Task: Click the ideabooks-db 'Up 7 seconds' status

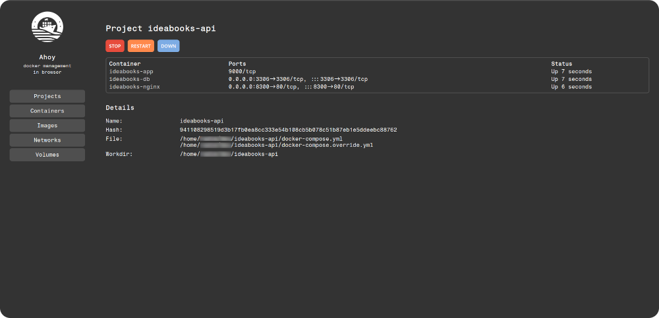Action: (571, 79)
